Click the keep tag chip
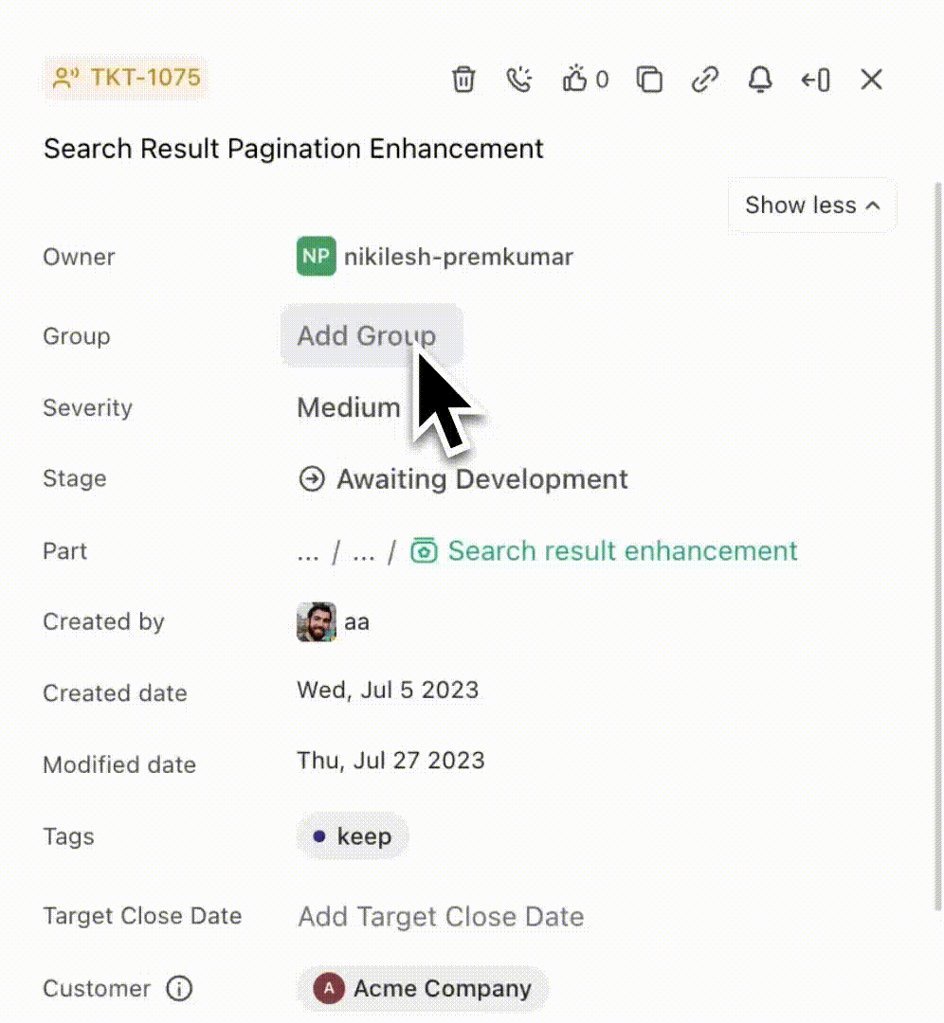The height and width of the screenshot is (1023, 944). [353, 836]
